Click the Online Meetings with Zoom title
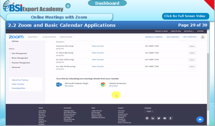 click(x=59, y=17)
